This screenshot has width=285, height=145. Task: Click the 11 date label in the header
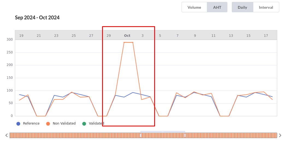(213, 36)
